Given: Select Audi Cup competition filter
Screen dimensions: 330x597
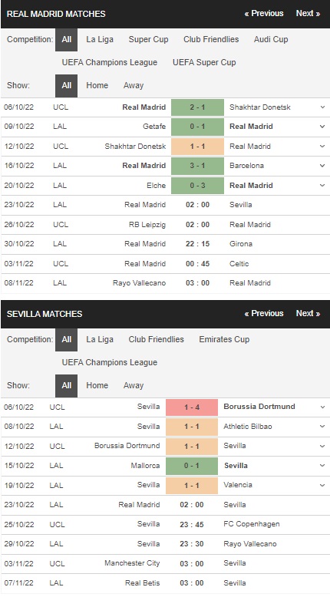Looking at the screenshot, I should point(271,39).
